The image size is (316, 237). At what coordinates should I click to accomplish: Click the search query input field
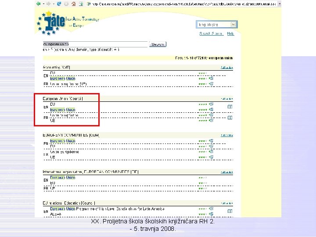tap(95, 44)
